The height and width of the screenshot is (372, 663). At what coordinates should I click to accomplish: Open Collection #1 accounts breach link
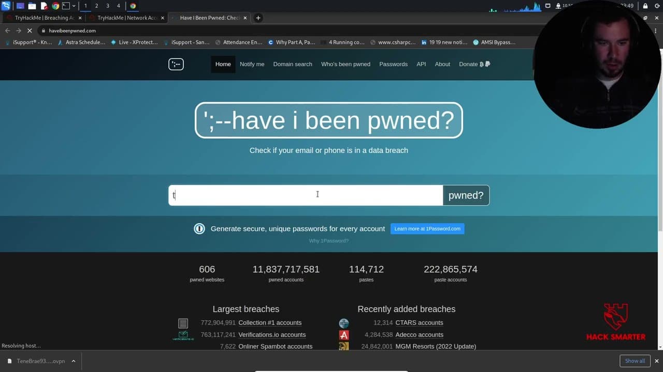tap(270, 323)
